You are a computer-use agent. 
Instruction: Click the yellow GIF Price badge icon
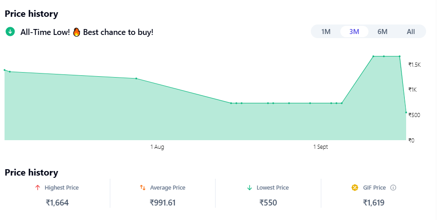355,188
